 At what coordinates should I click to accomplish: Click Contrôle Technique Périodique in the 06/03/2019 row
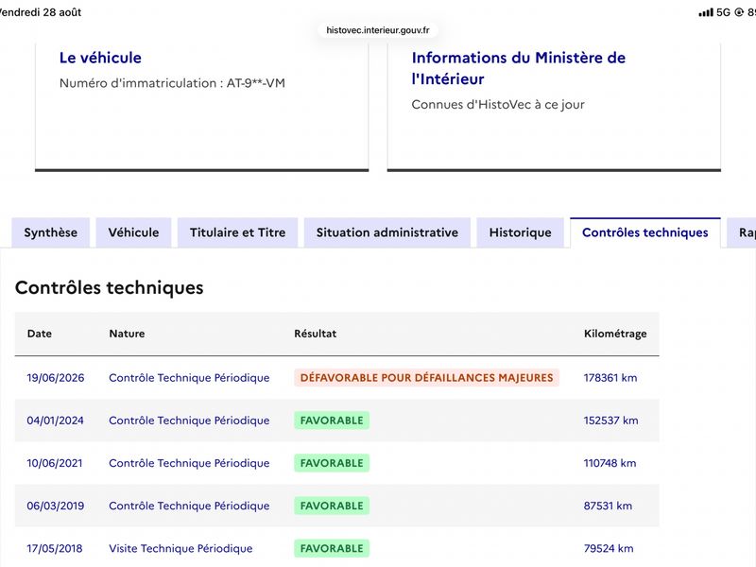click(x=189, y=506)
